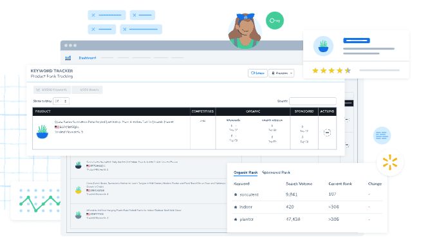The height and width of the screenshot is (242, 448).
Task: Click the Change column header
Action: [x=375, y=184]
